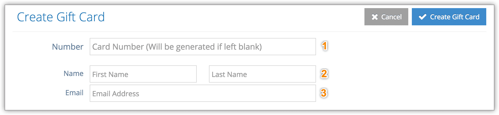
Task: Click the orange number 3 annotation marker
Action: coord(324,93)
